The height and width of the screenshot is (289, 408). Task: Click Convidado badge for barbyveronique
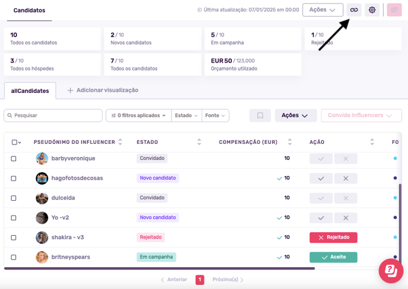click(152, 158)
